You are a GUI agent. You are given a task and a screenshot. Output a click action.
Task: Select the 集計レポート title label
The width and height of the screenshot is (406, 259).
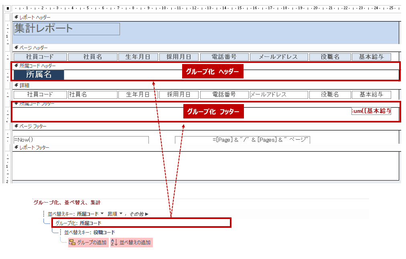[67, 28]
